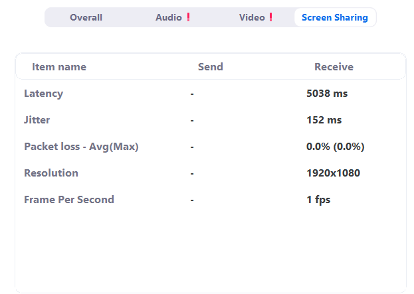Viewport: 414px width, 294px height.
Task: Click the Send dash in Latency row
Action: click(192, 94)
